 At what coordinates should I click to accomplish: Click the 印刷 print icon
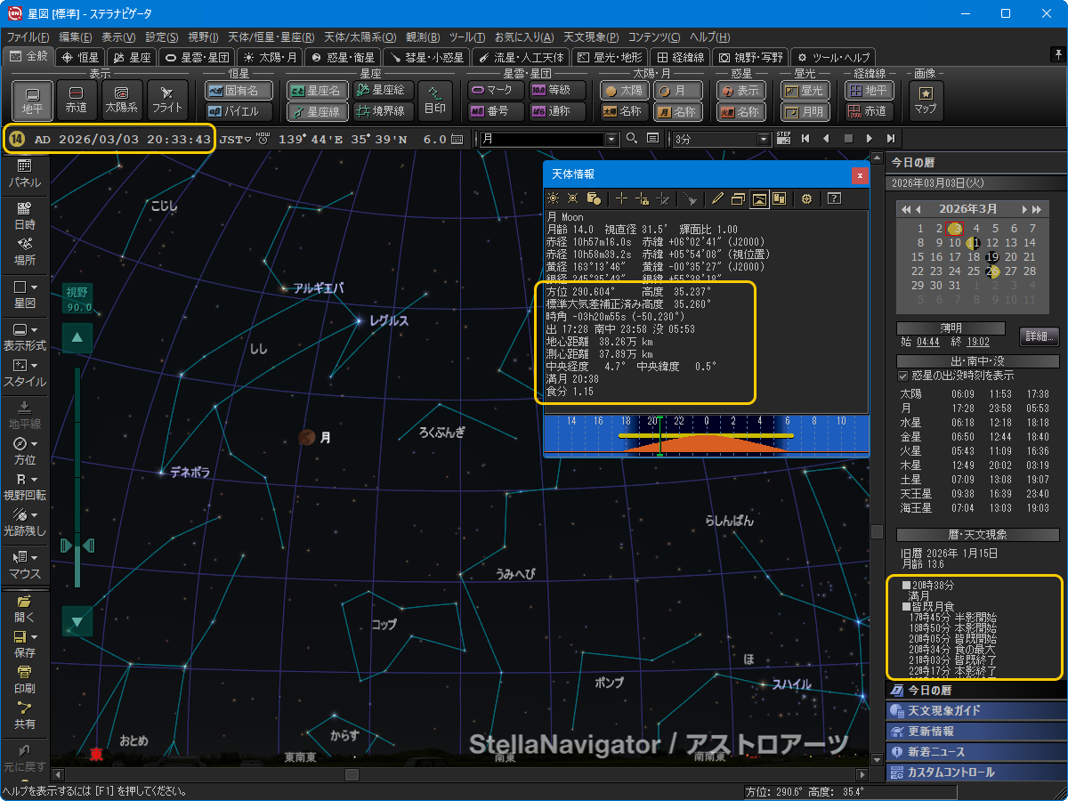pos(24,673)
